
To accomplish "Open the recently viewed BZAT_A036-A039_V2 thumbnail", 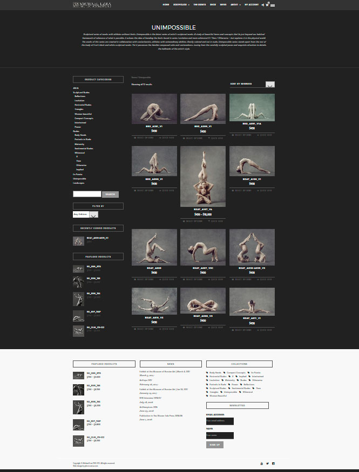I will [78, 241].
